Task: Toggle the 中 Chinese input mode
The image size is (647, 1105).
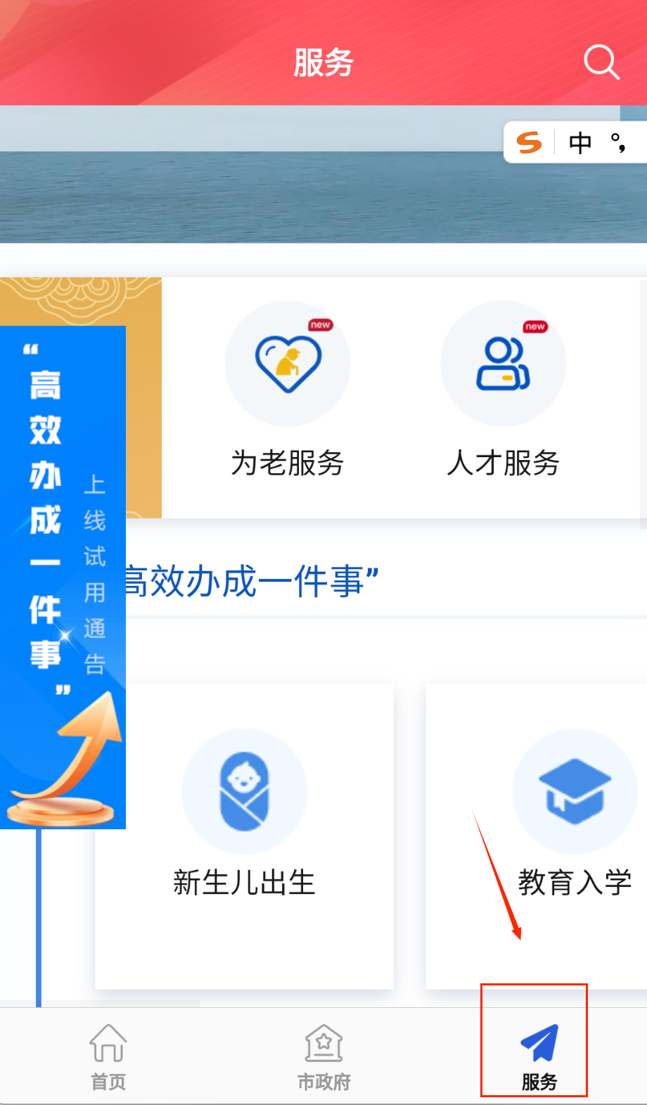Action: point(580,143)
